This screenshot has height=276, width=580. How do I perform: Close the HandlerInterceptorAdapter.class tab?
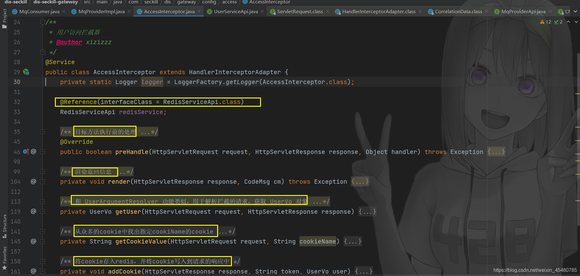[420, 11]
